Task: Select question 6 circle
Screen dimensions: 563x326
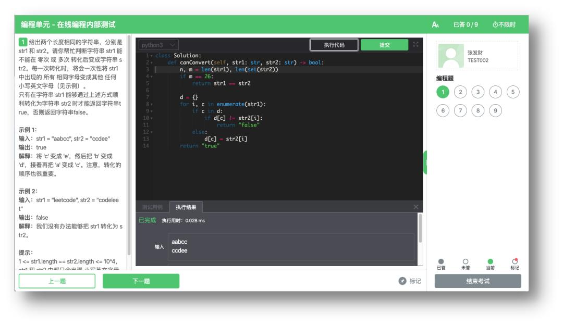Action: pos(443,110)
